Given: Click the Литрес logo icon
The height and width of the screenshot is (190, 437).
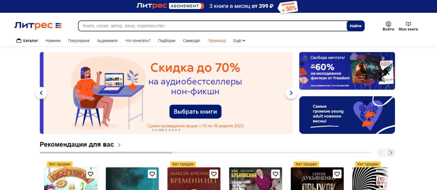Looking at the screenshot, I should [x=38, y=26].
